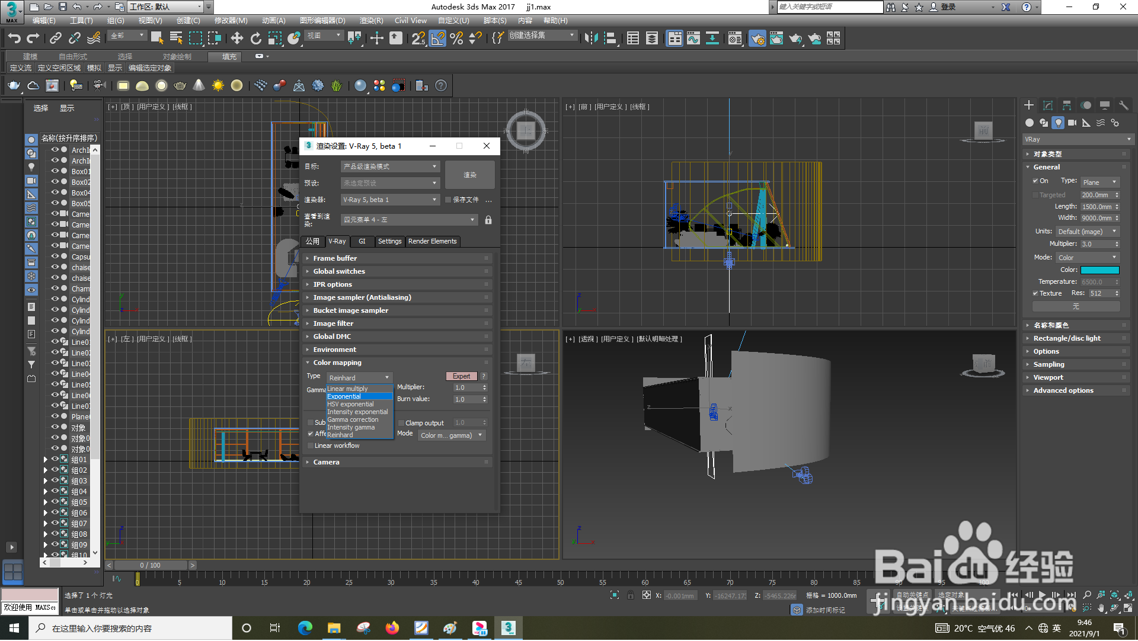Image resolution: width=1138 pixels, height=641 pixels.
Task: Toggle the Texture checkbox in light parameters
Action: coord(1035,294)
